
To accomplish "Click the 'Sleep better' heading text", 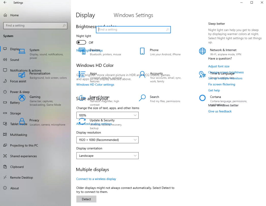I will pyautogui.click(x=216, y=24).
